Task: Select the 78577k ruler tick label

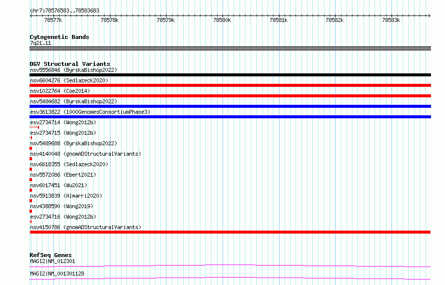Action: (53, 20)
